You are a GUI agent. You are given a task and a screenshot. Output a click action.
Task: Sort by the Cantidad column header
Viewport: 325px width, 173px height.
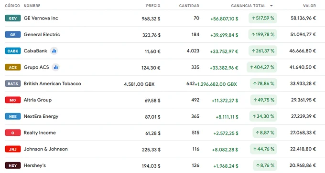[x=189, y=6]
